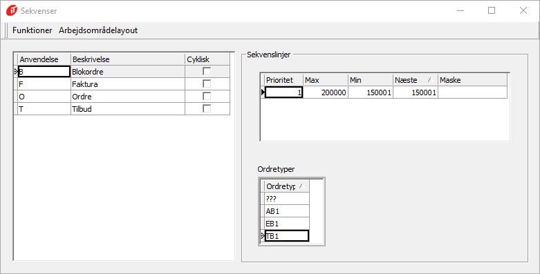The height and width of the screenshot is (274, 540).
Task: Click the row indicator arrow of sequence line
Action: [263, 92]
